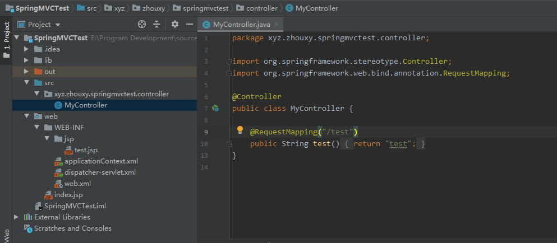Collapse the WEB-INF folder
Viewport: 557px width, 243px height.
(x=36, y=128)
